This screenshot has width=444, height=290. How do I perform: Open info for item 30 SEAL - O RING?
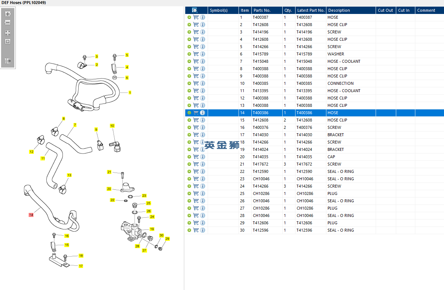pyautogui.click(x=203, y=230)
